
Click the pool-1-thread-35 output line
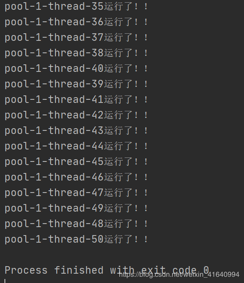(76, 7)
